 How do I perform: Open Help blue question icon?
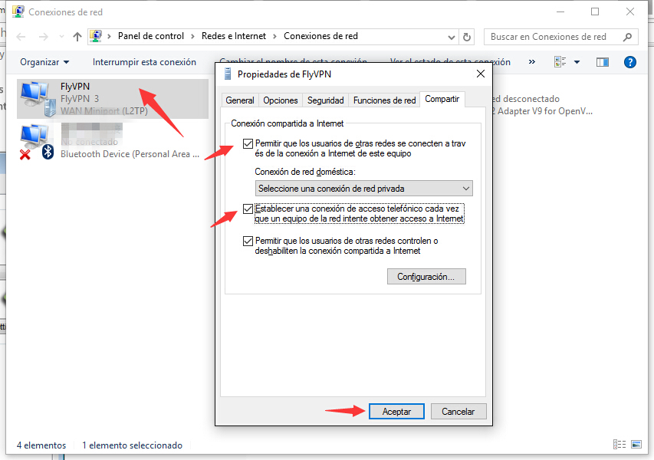tap(629, 62)
